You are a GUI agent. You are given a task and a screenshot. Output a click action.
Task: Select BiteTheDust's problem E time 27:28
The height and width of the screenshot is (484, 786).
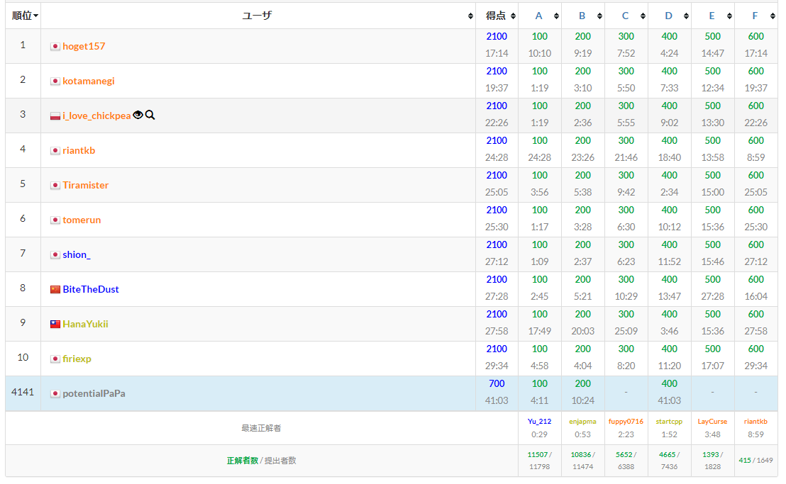tap(712, 297)
